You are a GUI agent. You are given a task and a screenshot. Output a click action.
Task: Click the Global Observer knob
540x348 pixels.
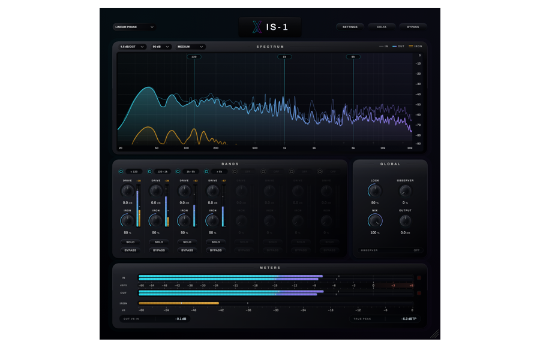pos(405,190)
